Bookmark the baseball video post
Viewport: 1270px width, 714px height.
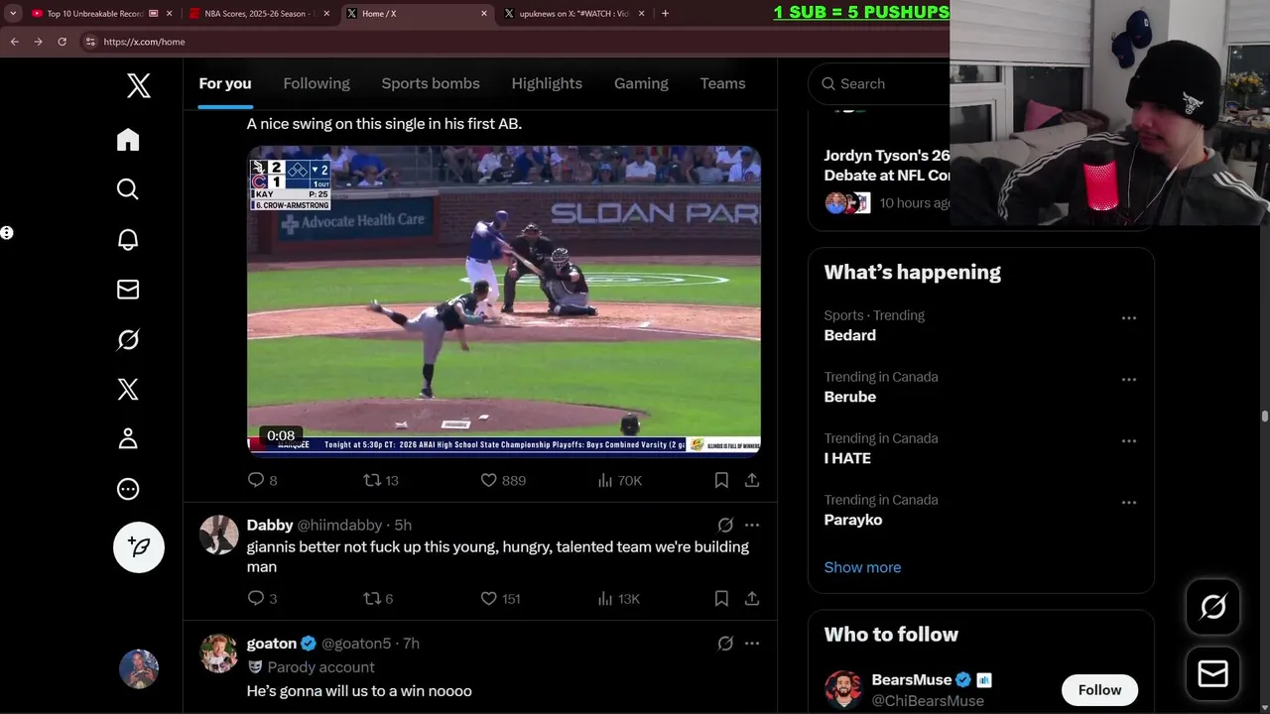721,480
